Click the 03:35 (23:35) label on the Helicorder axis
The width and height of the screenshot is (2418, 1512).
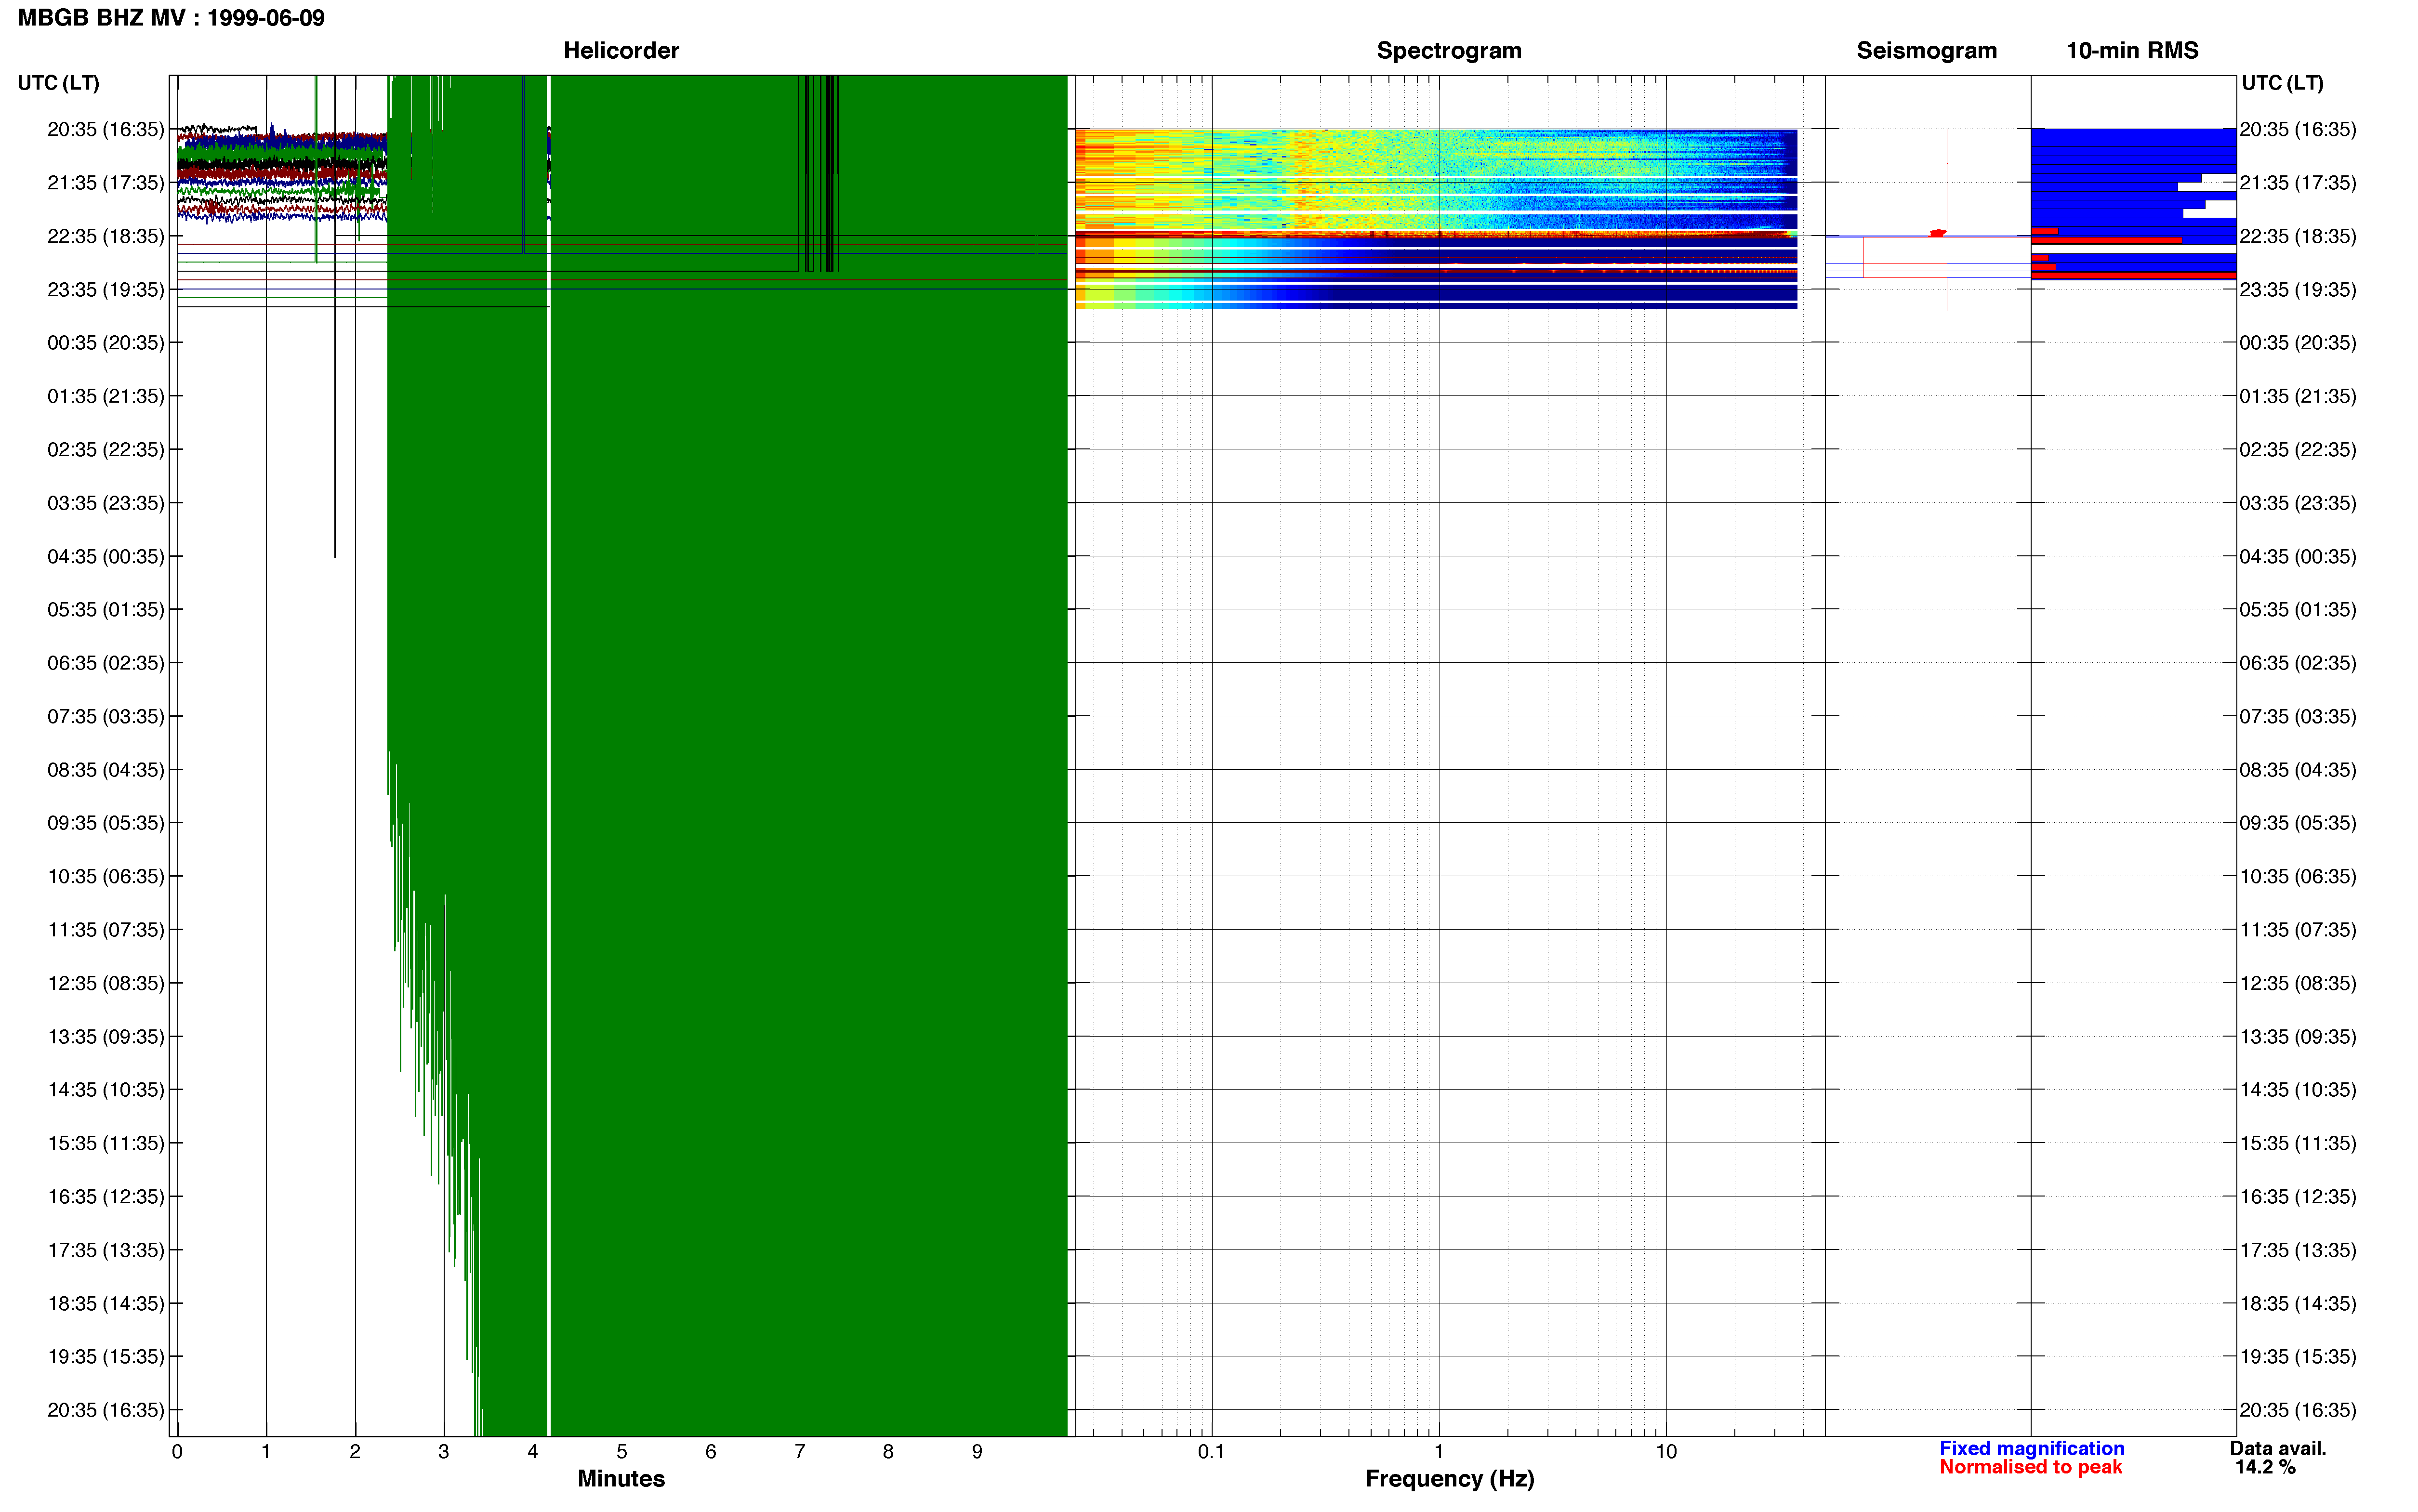(x=106, y=503)
